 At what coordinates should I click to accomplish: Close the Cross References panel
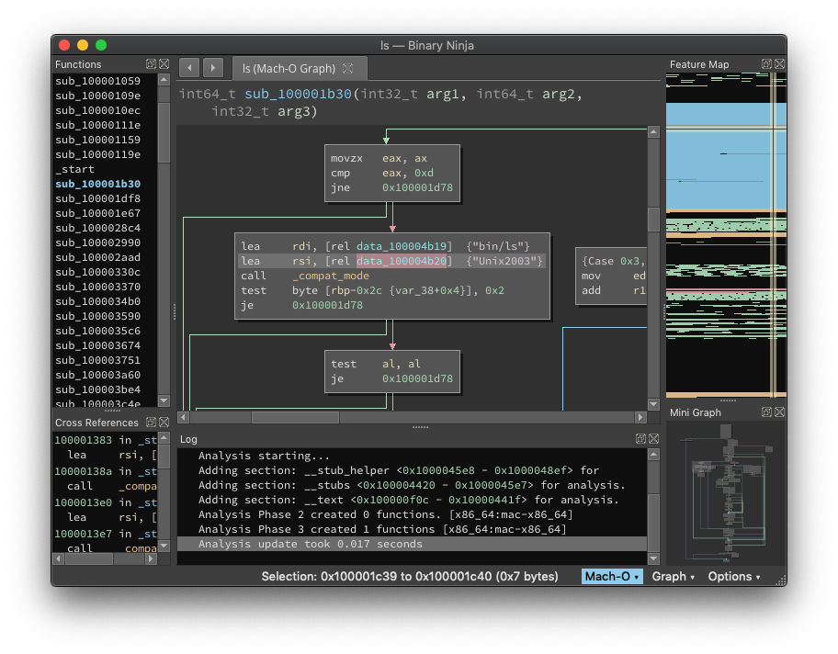(164, 423)
